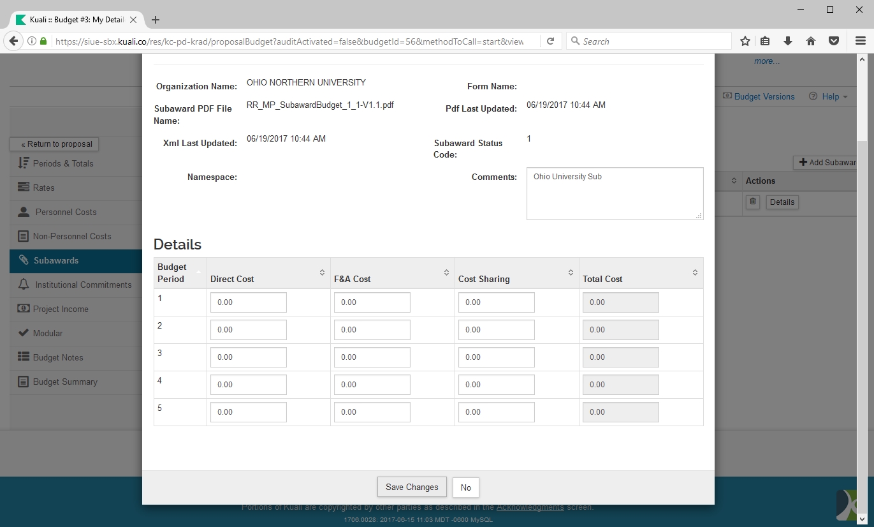
Task: Click F&A Cost field for period 5
Action: pyautogui.click(x=372, y=412)
